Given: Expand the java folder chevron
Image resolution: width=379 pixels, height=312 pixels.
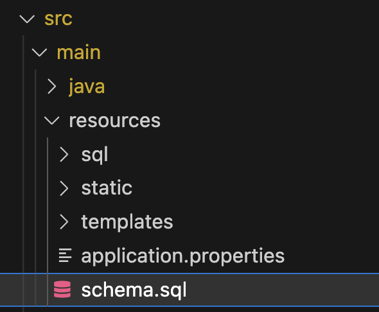Looking at the screenshot, I should (x=52, y=87).
